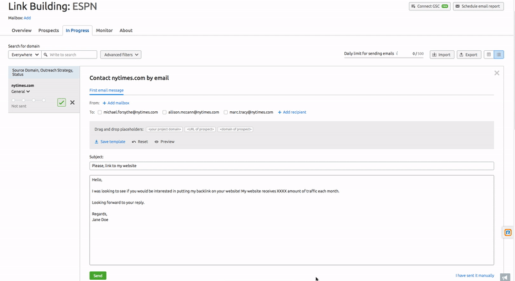Open Advanced filters dropdown
The image size is (515, 281).
[x=121, y=55]
